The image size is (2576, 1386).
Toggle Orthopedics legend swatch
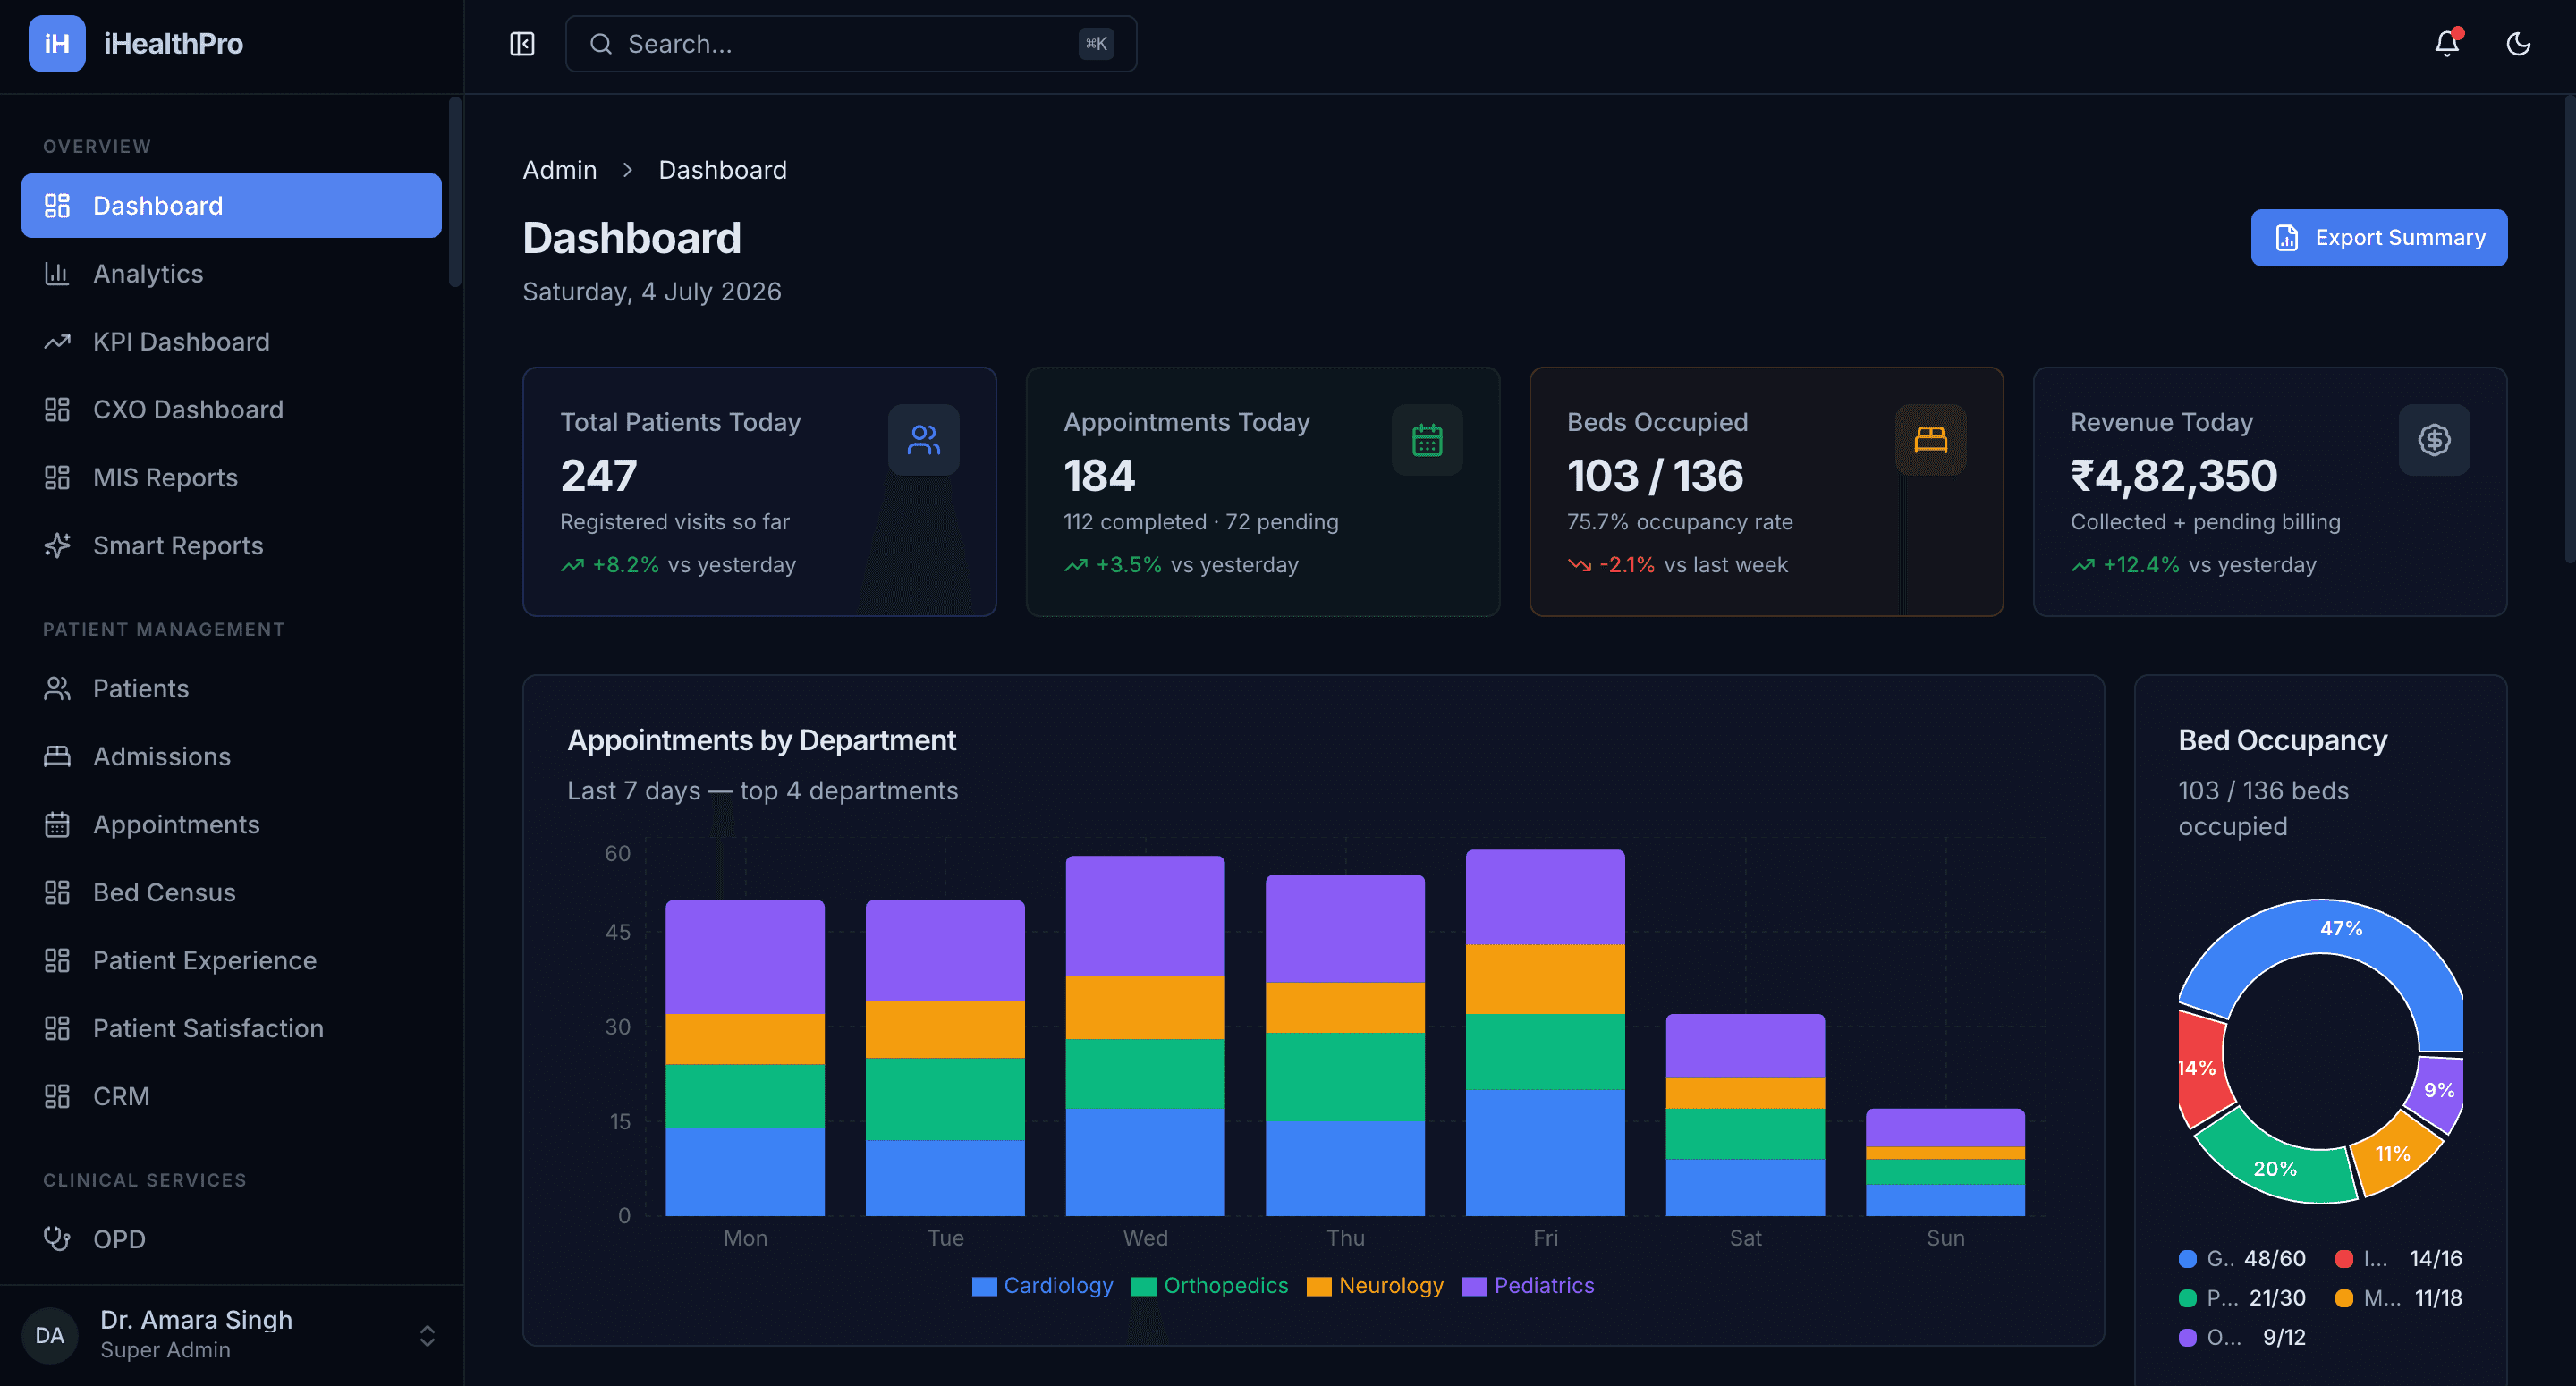coord(1143,1286)
